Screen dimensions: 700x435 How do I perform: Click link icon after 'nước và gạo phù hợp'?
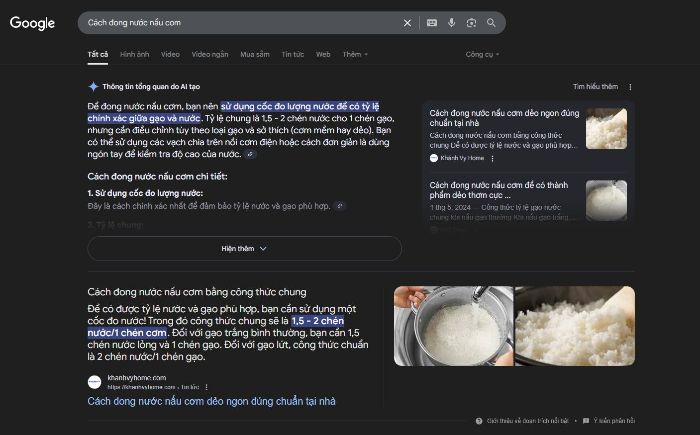tap(340, 206)
